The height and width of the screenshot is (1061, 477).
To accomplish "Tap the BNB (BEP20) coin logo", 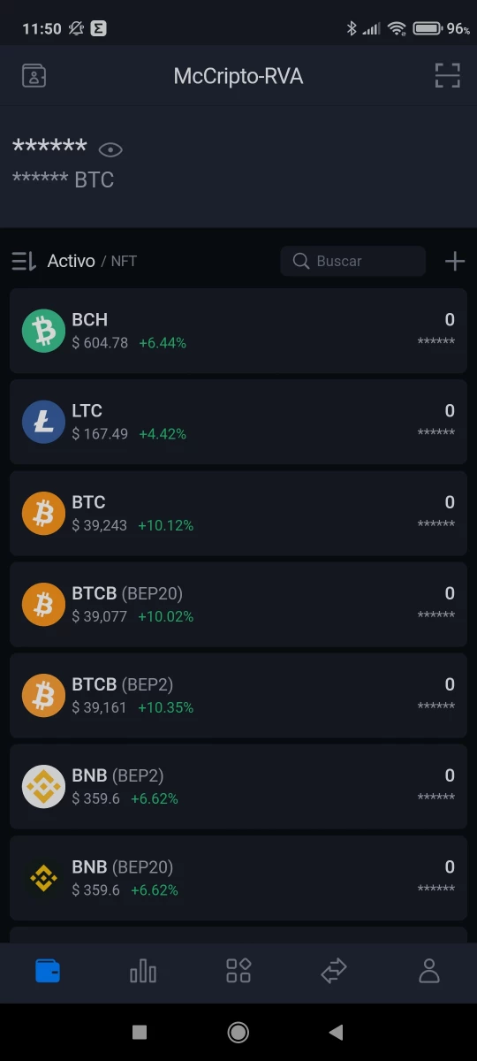I will coord(43,877).
